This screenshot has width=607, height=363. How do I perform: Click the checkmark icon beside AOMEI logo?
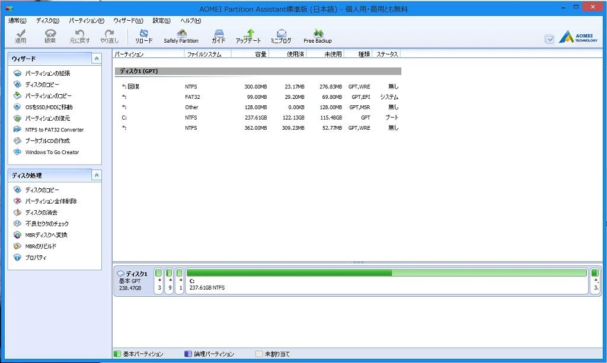tap(549, 38)
